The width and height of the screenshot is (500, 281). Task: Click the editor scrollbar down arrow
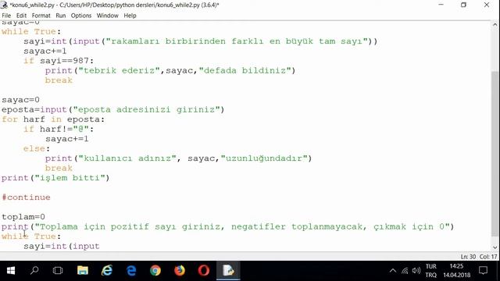coord(495,247)
